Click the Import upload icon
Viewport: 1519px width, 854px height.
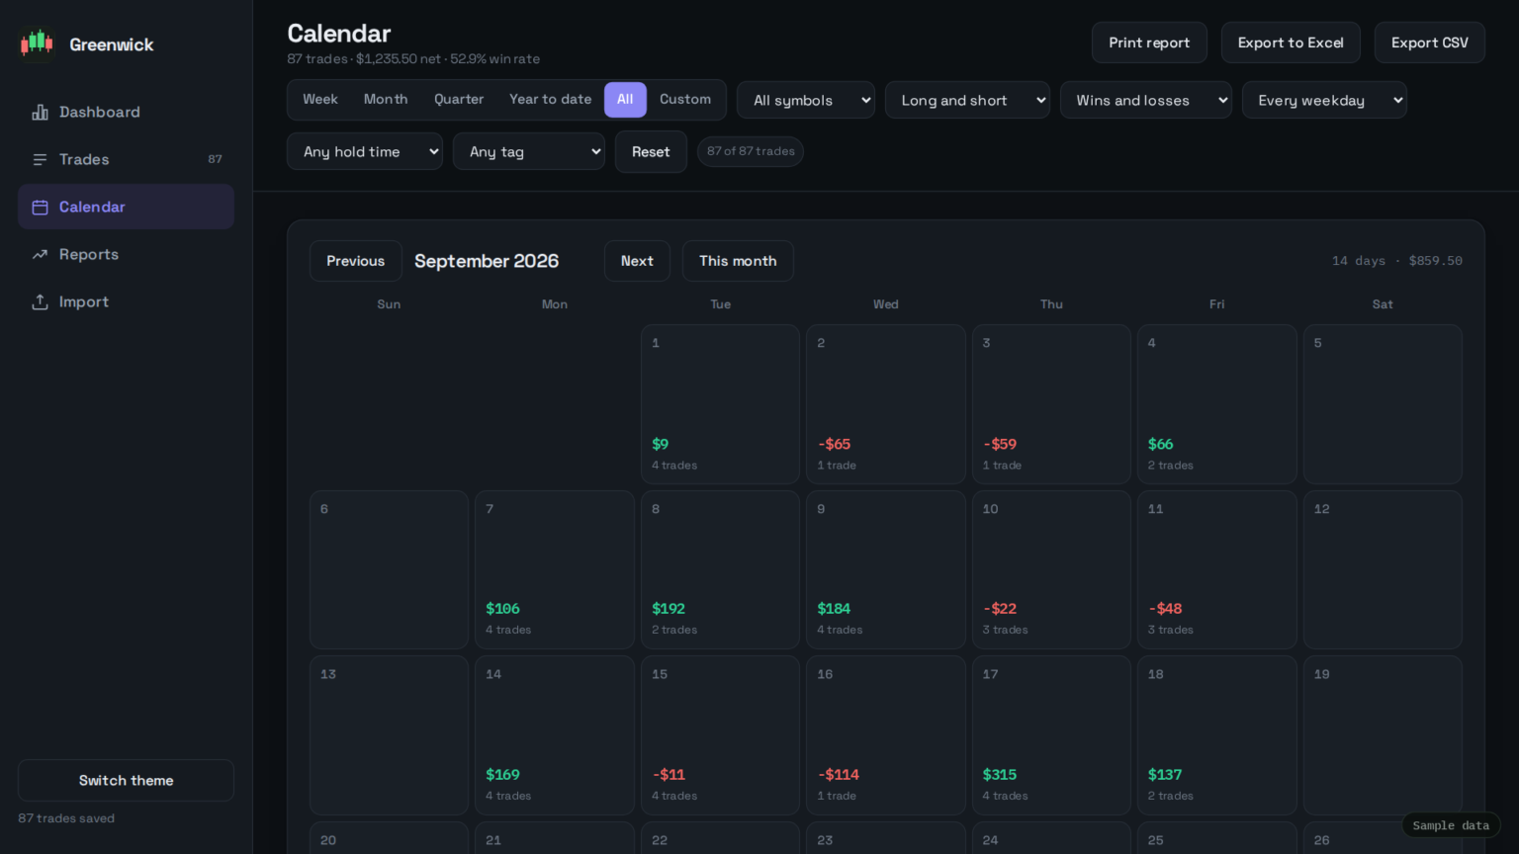40,301
